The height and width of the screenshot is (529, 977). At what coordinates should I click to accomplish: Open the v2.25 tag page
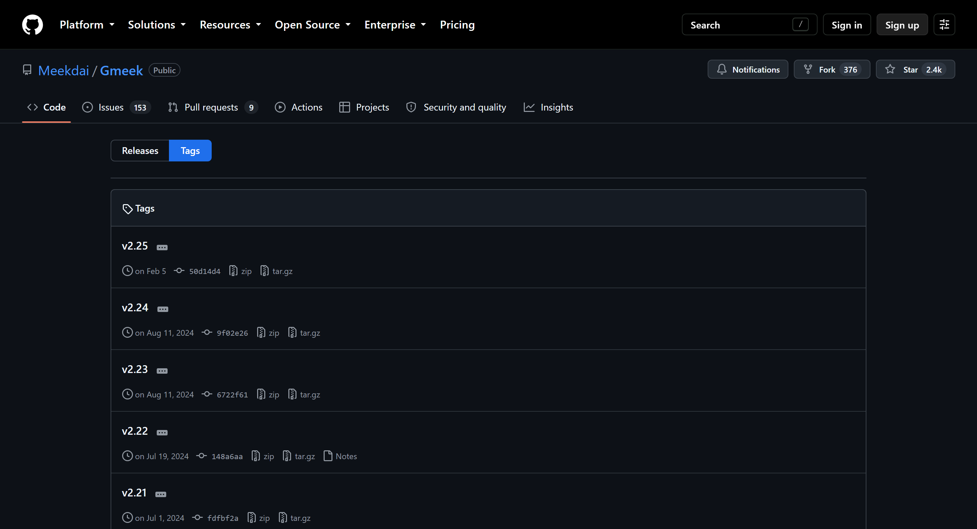tap(135, 246)
